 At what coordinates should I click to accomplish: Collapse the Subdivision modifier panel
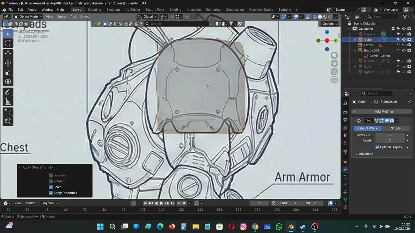point(354,121)
